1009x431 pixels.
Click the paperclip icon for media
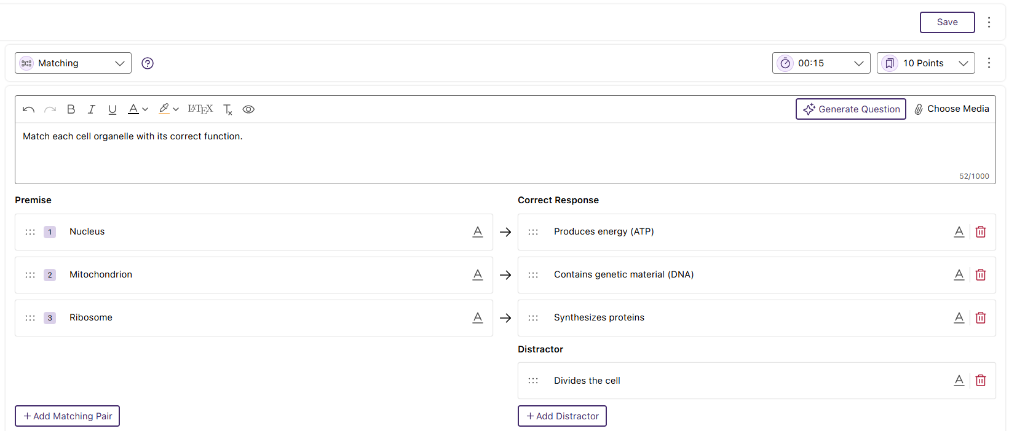(x=919, y=109)
